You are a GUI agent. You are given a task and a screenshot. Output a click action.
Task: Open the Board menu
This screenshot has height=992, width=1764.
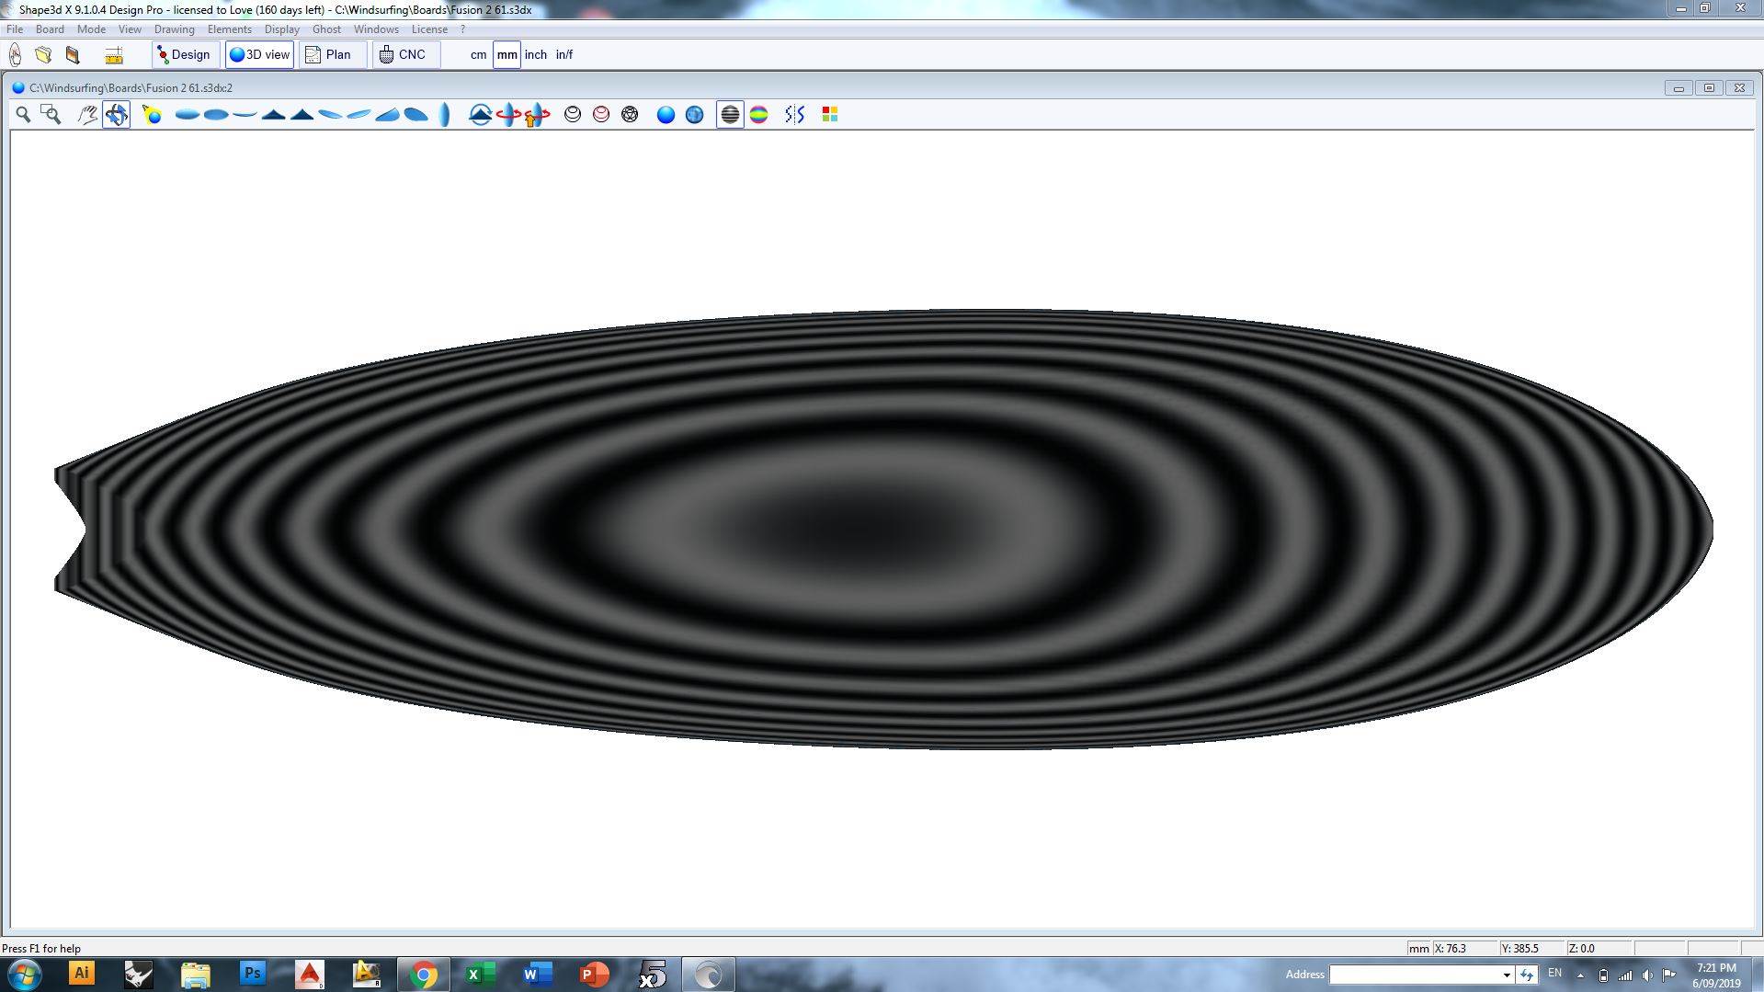point(50,29)
